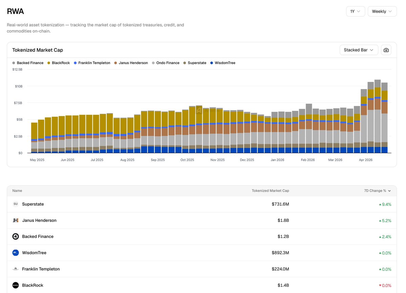406x293 pixels.
Task: Click the WisdomTree blue logo icon
Action: tap(16, 253)
